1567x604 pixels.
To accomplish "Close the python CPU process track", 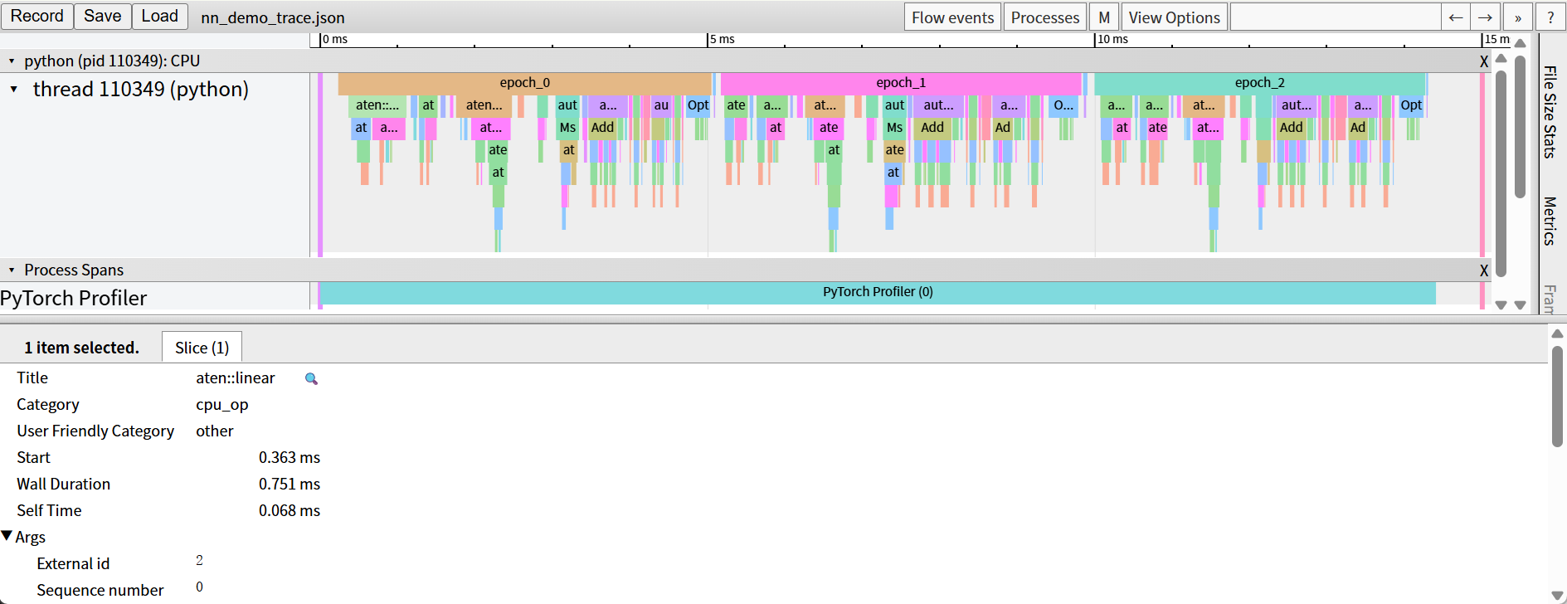I will (x=1484, y=61).
